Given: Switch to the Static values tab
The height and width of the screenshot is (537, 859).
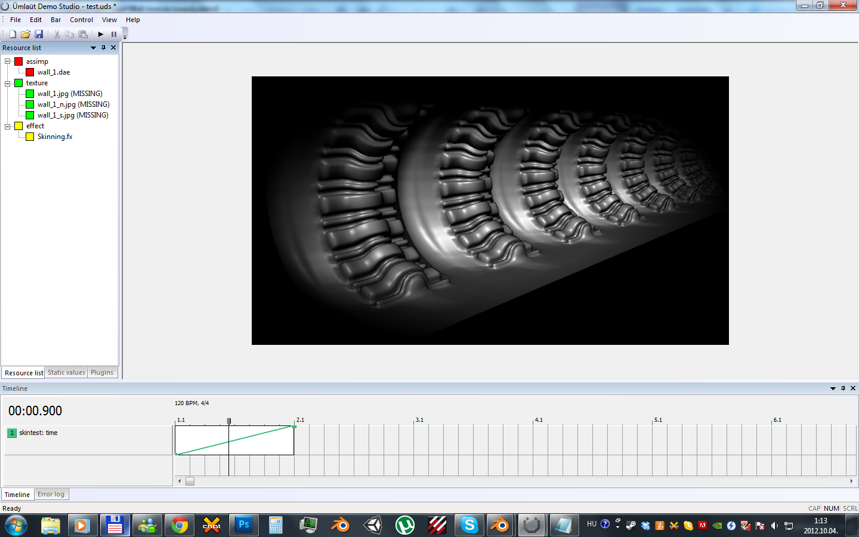Looking at the screenshot, I should [x=66, y=372].
